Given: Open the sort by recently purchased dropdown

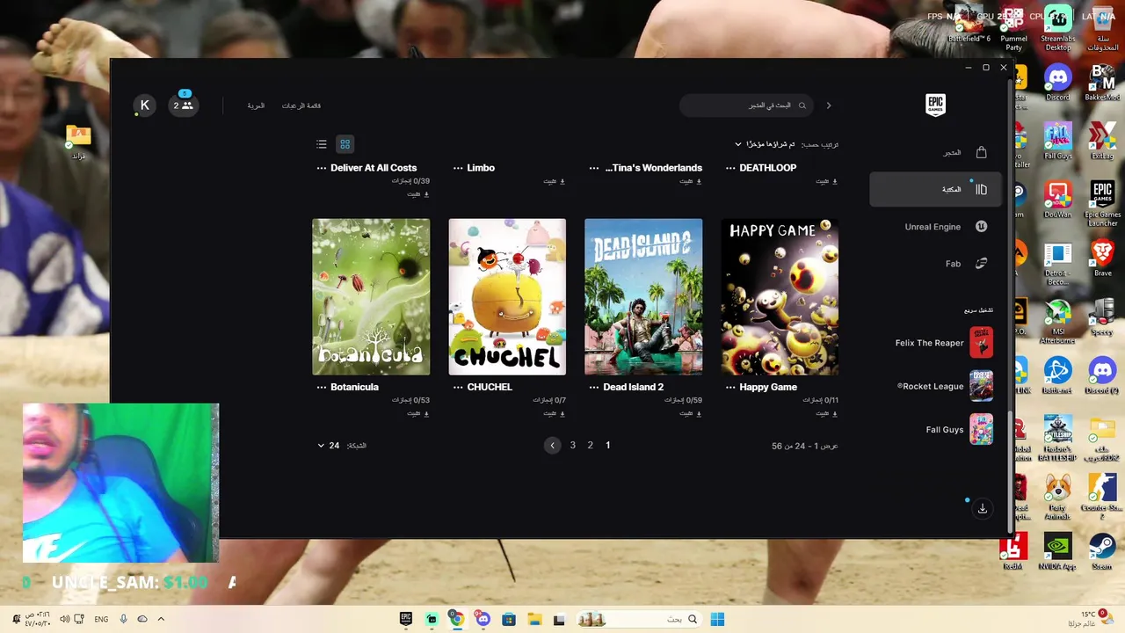Looking at the screenshot, I should pos(765,144).
